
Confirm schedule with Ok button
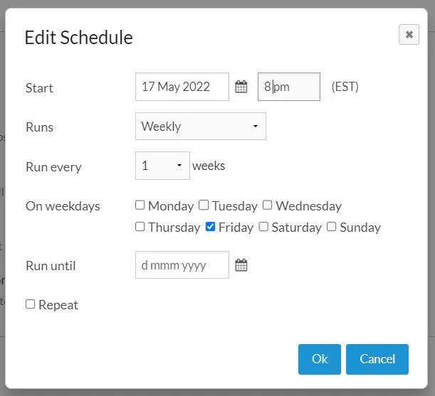pyautogui.click(x=320, y=359)
